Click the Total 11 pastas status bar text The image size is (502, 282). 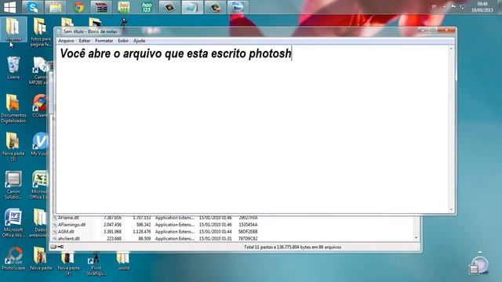tap(293, 248)
